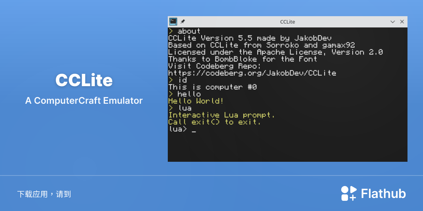
Task: Minimize the CCLite window using the chevron
Action: coord(393,22)
